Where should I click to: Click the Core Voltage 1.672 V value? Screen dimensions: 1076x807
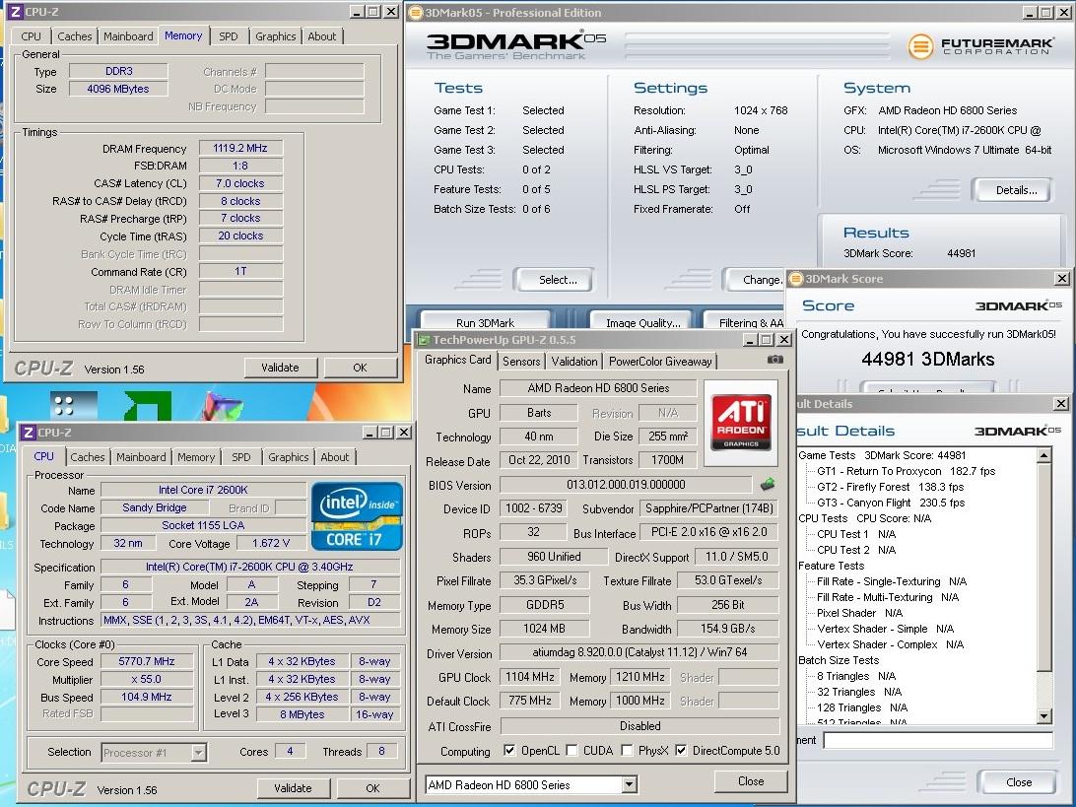pyautogui.click(x=270, y=543)
